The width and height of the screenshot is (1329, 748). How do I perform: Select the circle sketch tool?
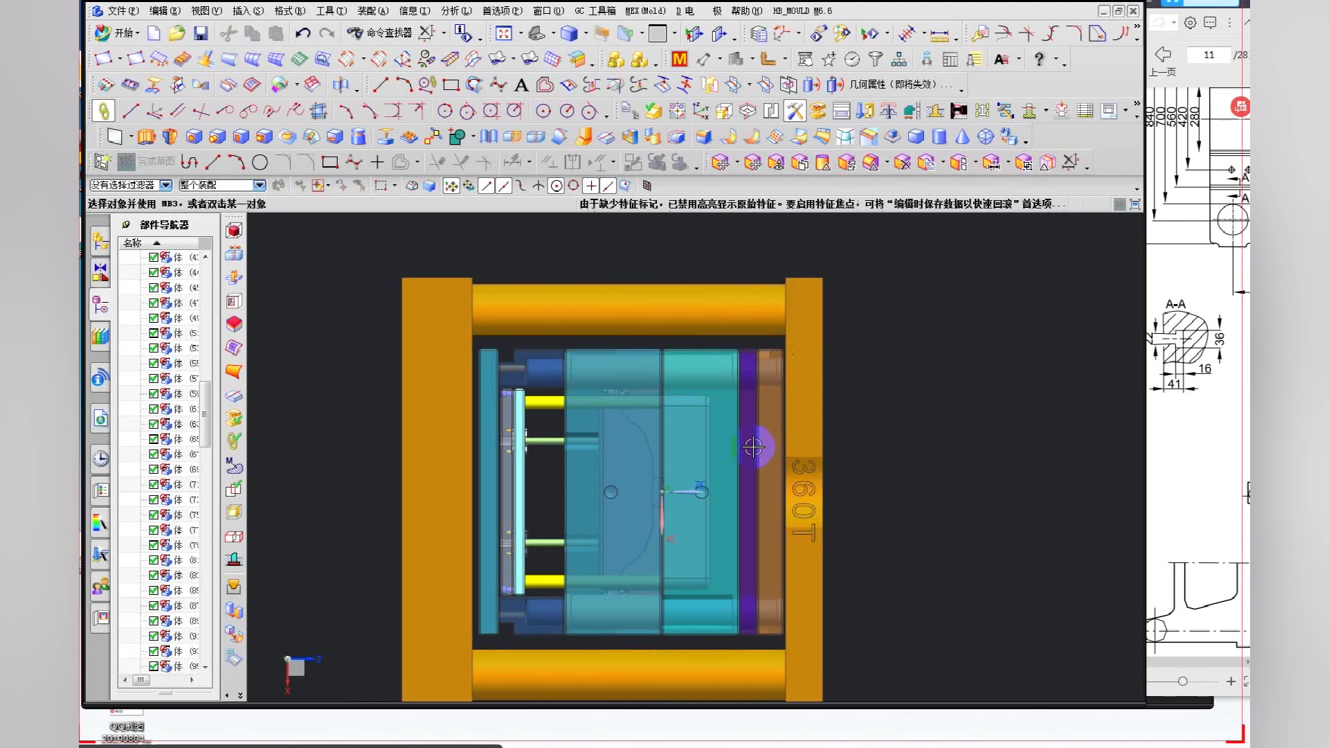(x=260, y=163)
